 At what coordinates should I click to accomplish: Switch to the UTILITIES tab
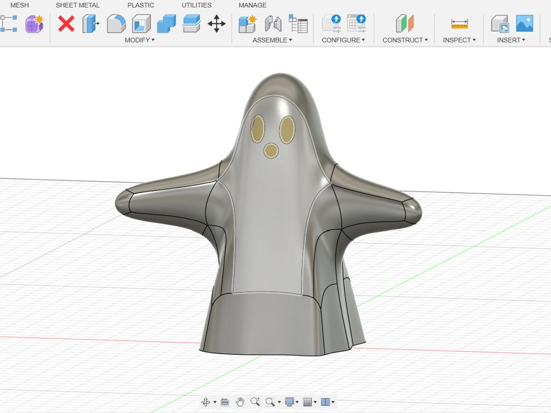coord(196,5)
